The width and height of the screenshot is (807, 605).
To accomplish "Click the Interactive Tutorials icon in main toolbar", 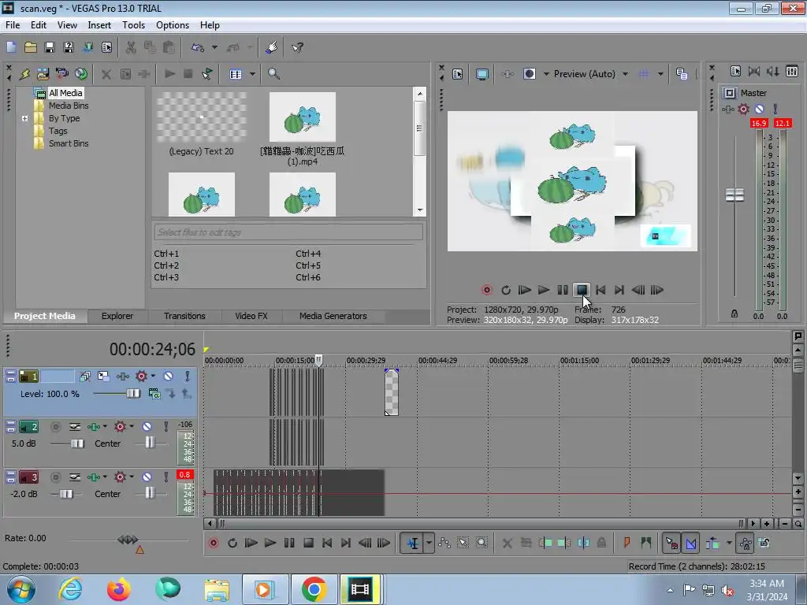I will 272,47.
